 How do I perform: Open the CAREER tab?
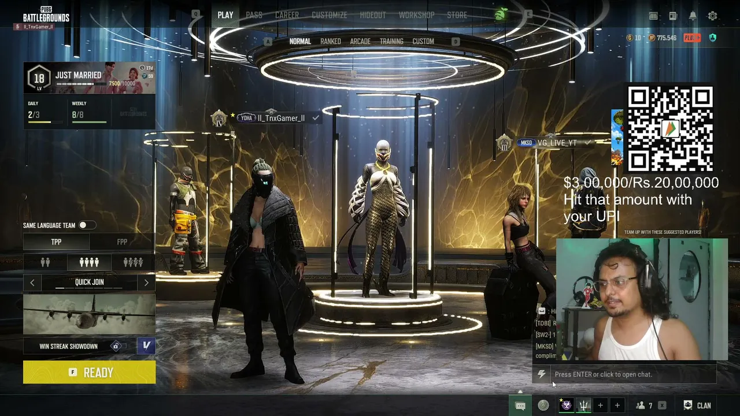click(287, 15)
